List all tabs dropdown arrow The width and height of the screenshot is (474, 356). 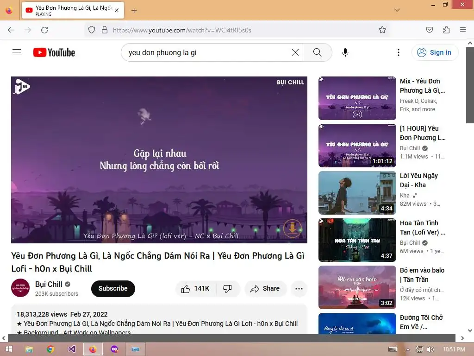(x=397, y=10)
